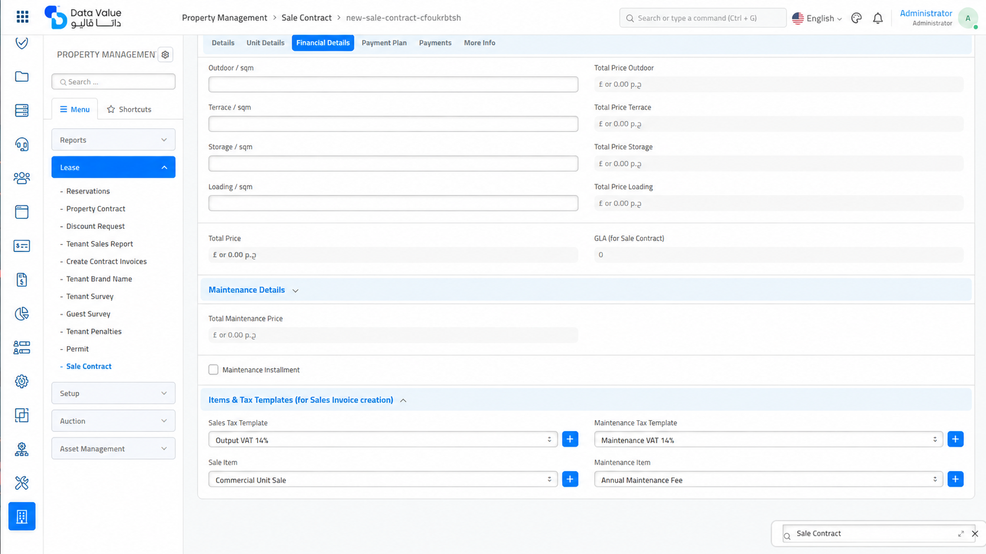Open Discount Request in Lease menu
986x554 pixels.
coord(96,226)
